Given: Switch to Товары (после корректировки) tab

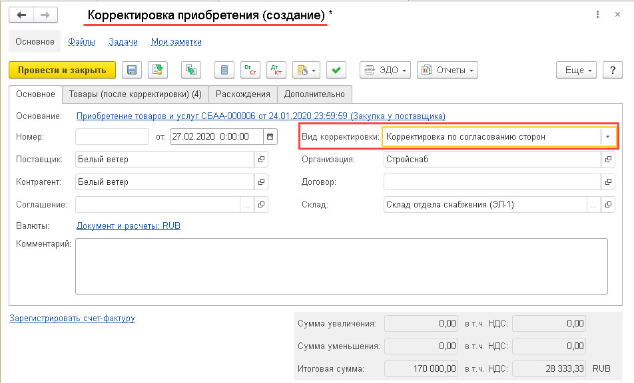Looking at the screenshot, I should tap(135, 94).
